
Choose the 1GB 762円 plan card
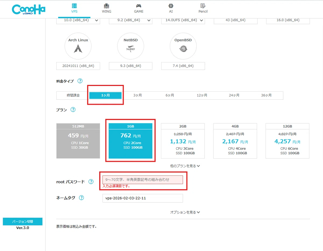pos(131,141)
